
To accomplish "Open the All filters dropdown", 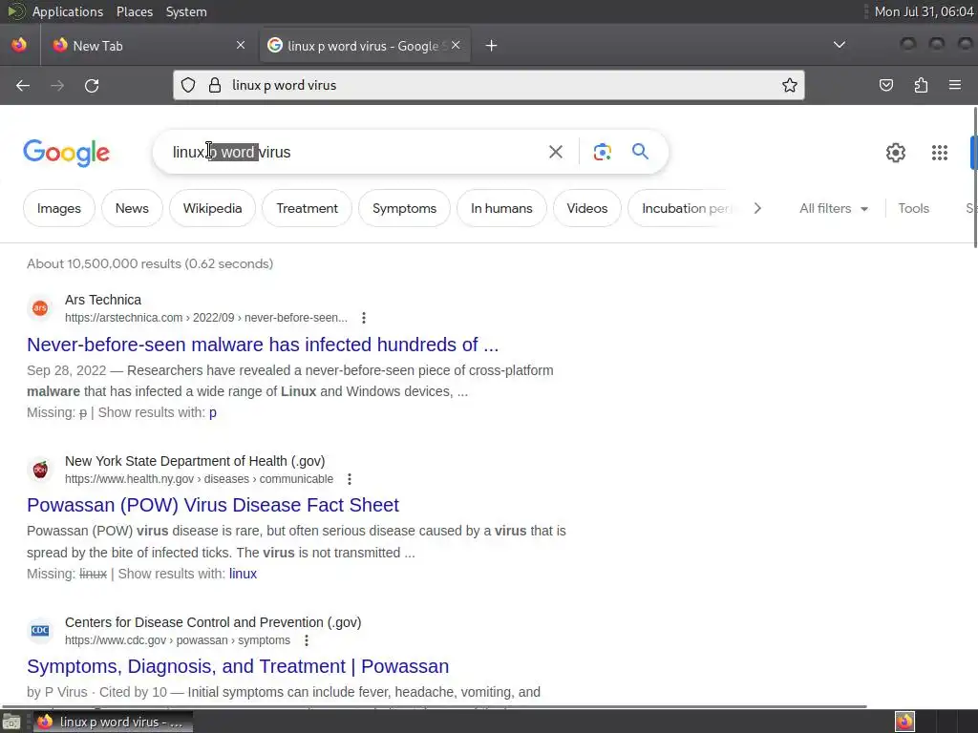I will tap(834, 209).
